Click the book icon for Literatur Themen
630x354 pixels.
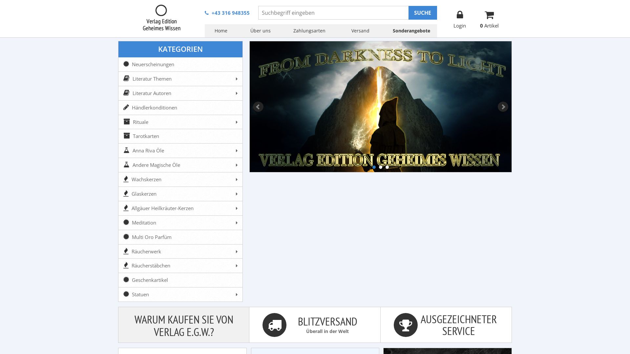coord(126,78)
